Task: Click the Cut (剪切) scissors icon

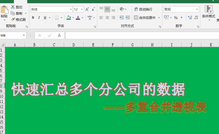Action: pos(13,7)
